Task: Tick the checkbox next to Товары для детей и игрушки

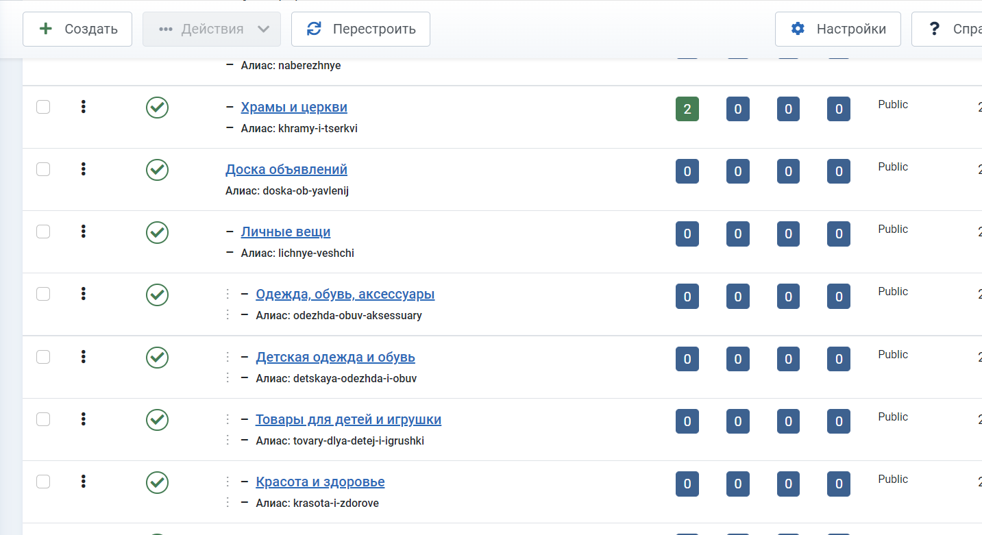Action: tap(43, 419)
